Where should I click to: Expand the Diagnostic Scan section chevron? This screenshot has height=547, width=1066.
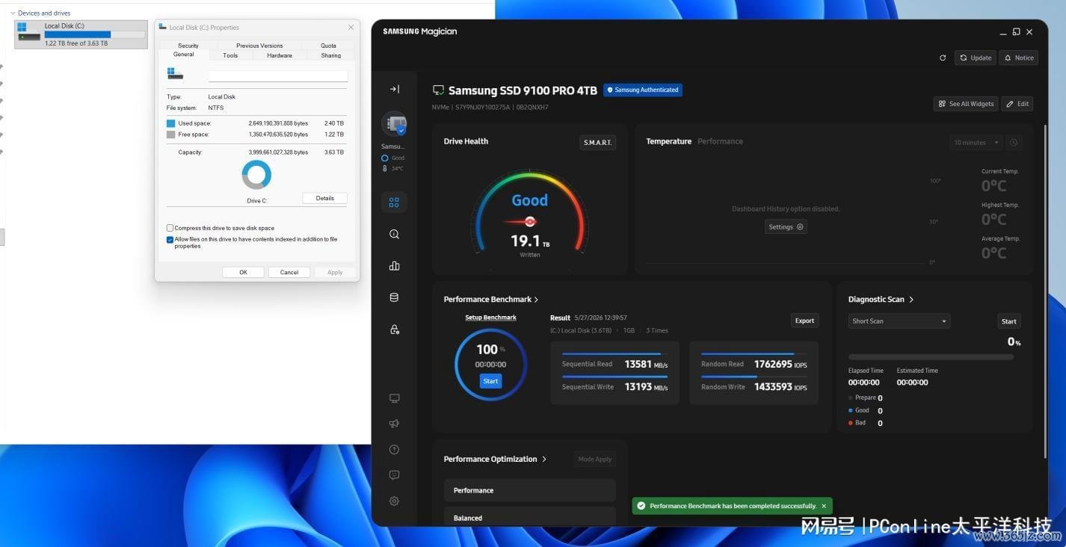pos(911,300)
